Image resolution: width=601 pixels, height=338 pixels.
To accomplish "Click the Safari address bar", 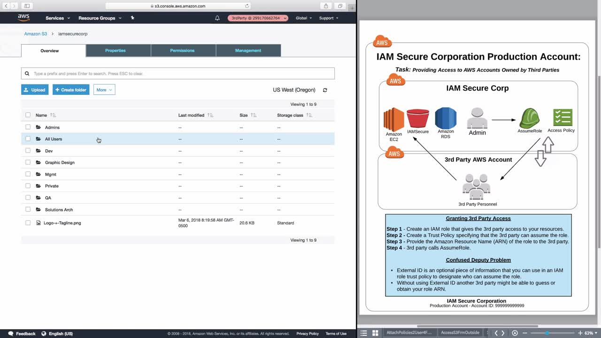I will pyautogui.click(x=178, y=6).
